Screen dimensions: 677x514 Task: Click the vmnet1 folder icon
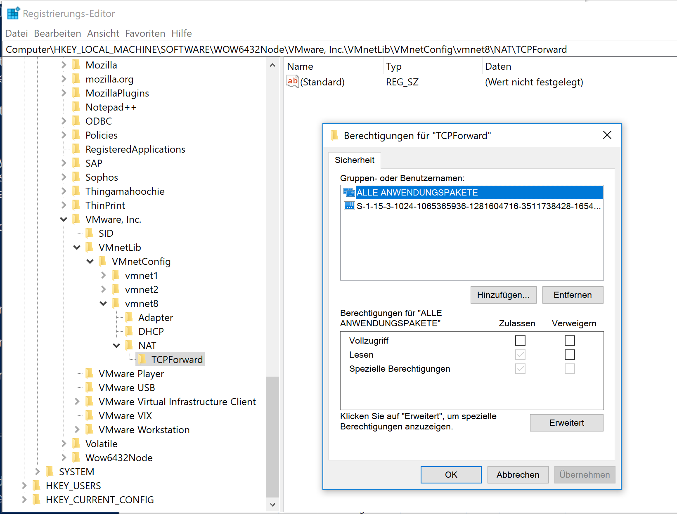[x=116, y=276]
